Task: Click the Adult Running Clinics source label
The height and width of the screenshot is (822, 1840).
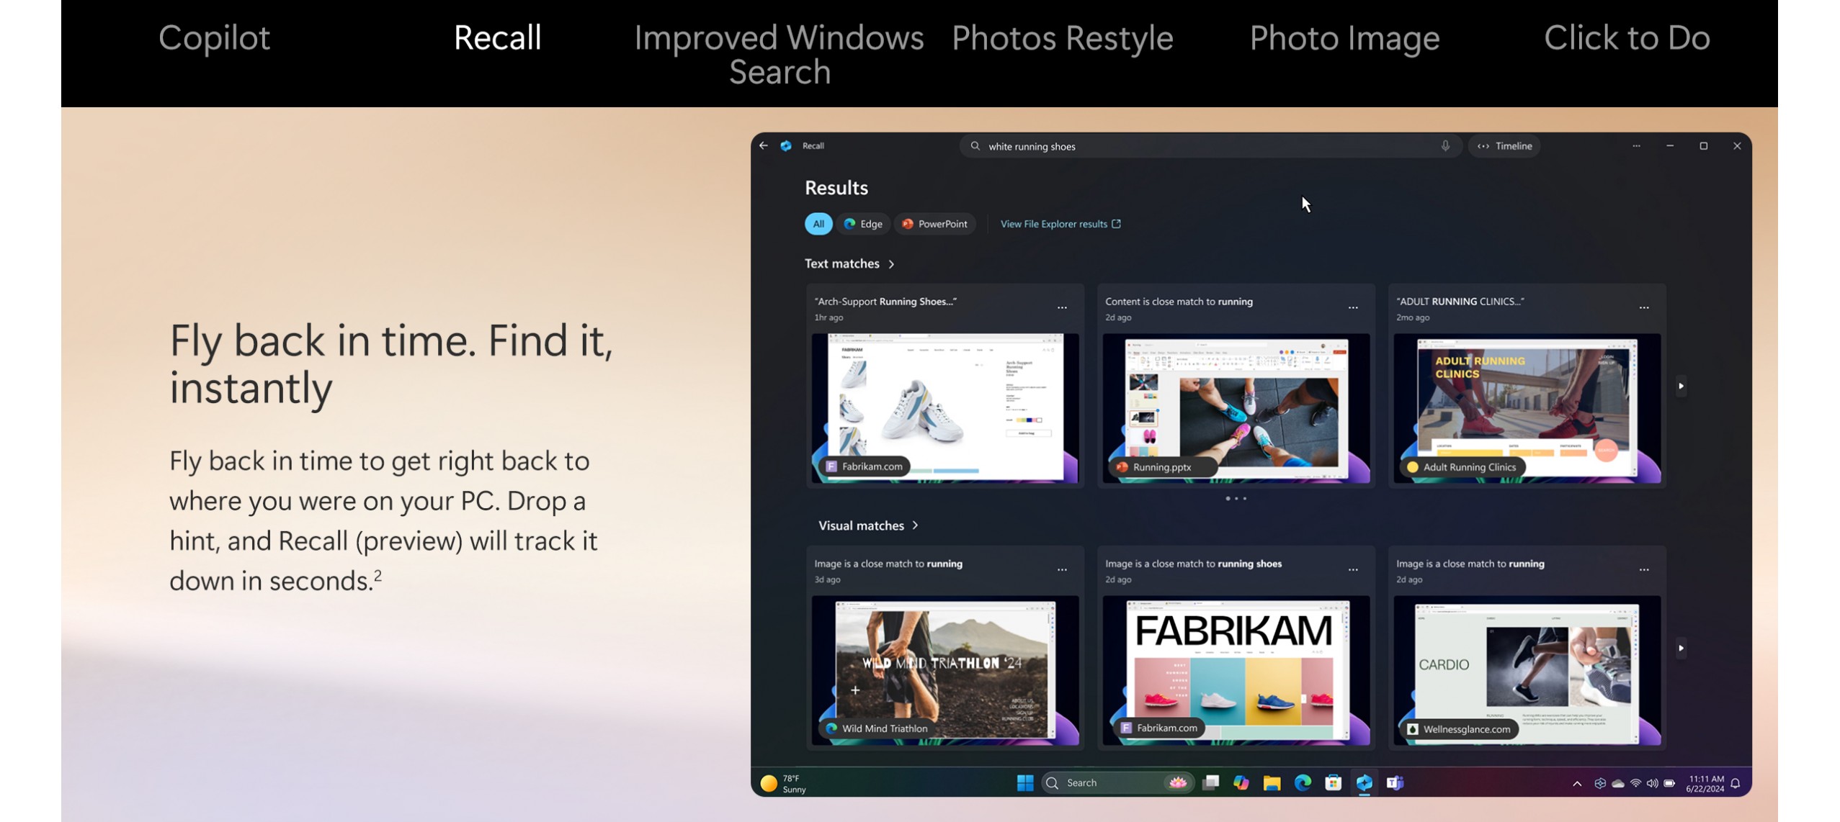Action: tap(1463, 467)
